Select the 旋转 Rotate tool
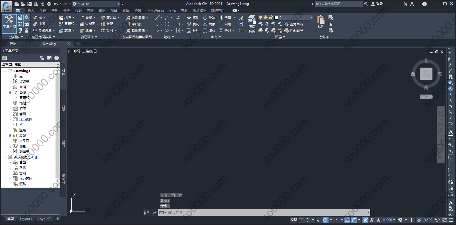The width and height of the screenshot is (456, 225). coord(209,17)
